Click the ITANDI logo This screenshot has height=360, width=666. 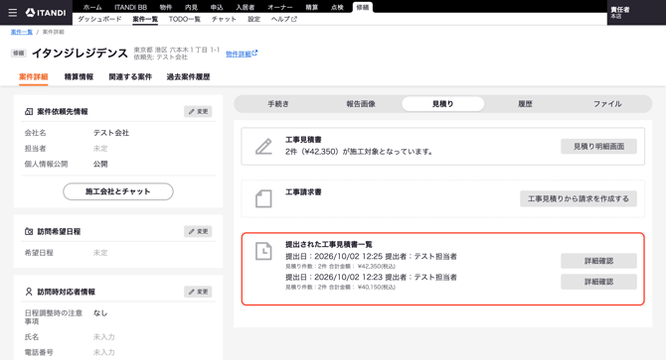point(46,13)
